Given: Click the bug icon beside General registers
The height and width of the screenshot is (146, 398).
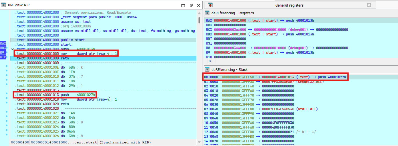Looking at the screenshot, I should (210, 5).
